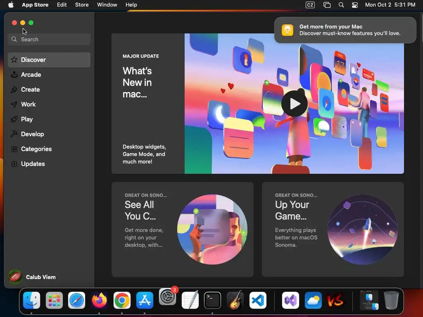Click the magnifier icon in Search field
Screen dimensions: 423x317
click(x=14, y=39)
